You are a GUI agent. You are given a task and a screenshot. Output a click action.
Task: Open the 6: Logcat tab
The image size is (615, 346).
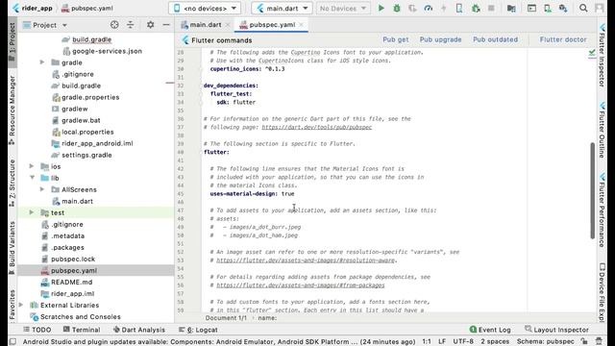pyautogui.click(x=198, y=330)
